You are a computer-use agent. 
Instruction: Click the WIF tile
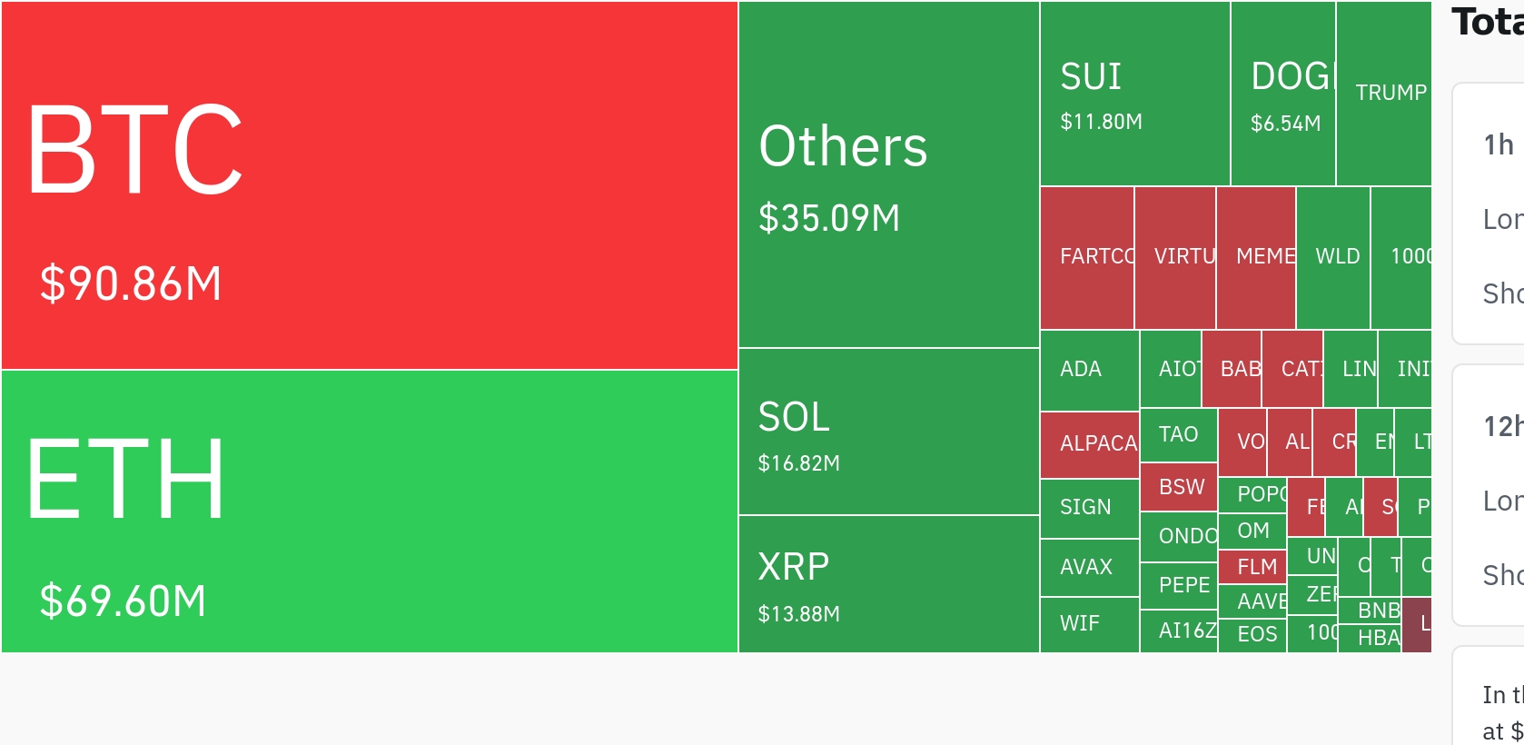pyautogui.click(x=1090, y=625)
